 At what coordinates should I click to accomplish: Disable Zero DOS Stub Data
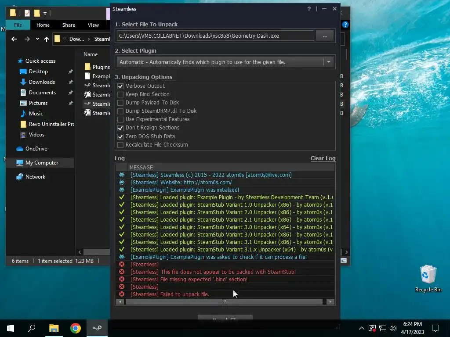[x=120, y=136]
